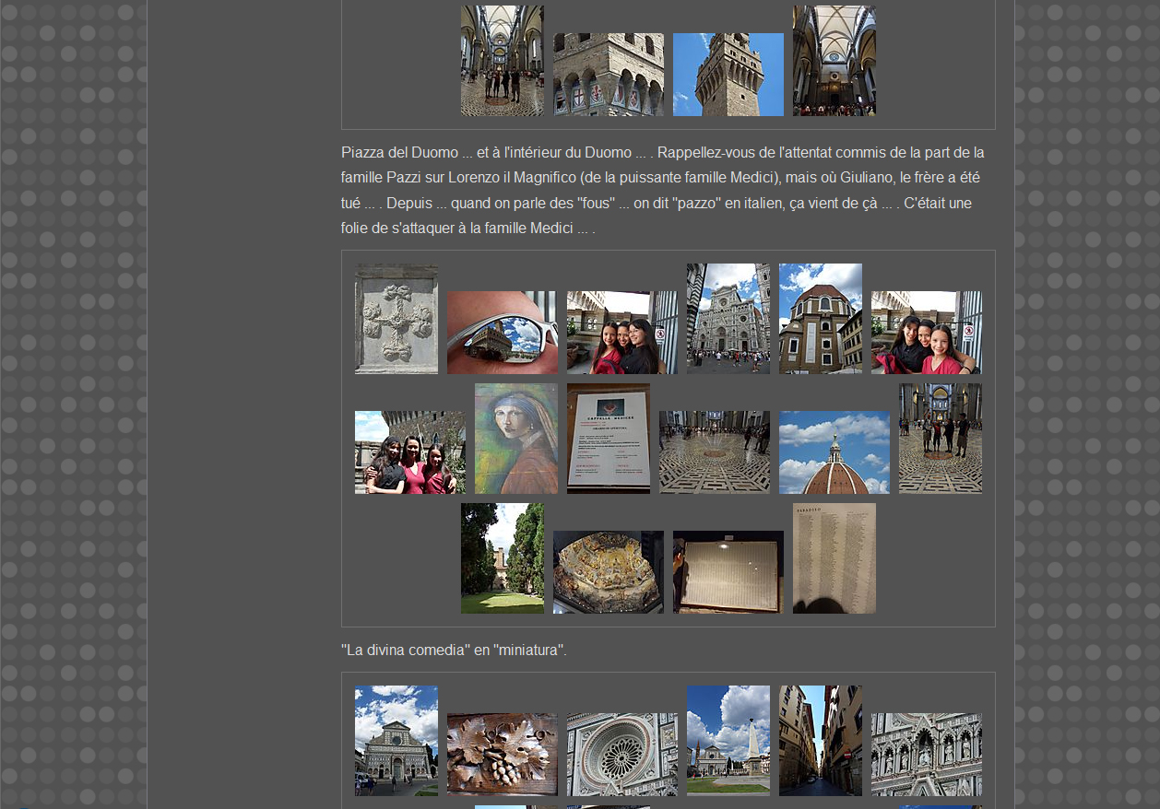Click the stone cross relief carving thumbnail
Image resolution: width=1160 pixels, height=809 pixels.
tap(397, 319)
